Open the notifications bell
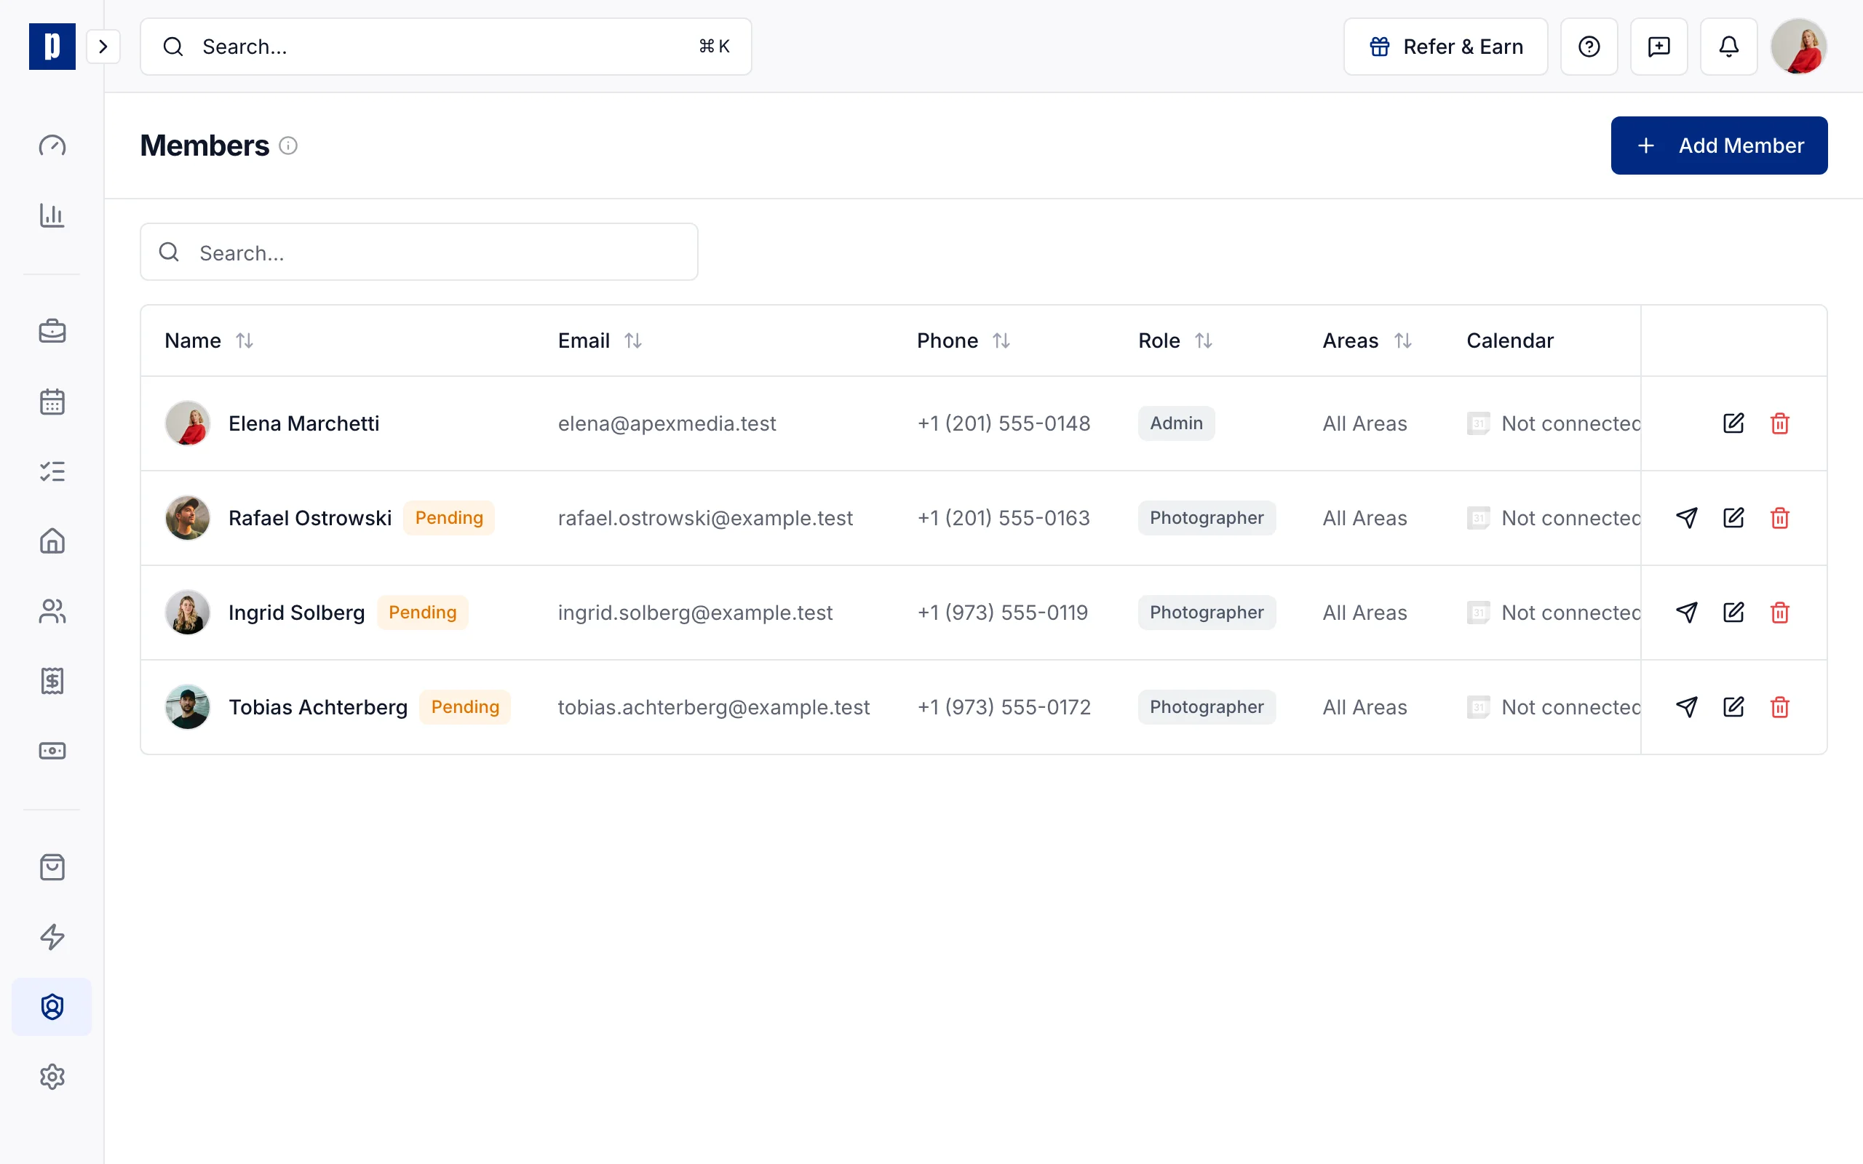 (x=1729, y=46)
